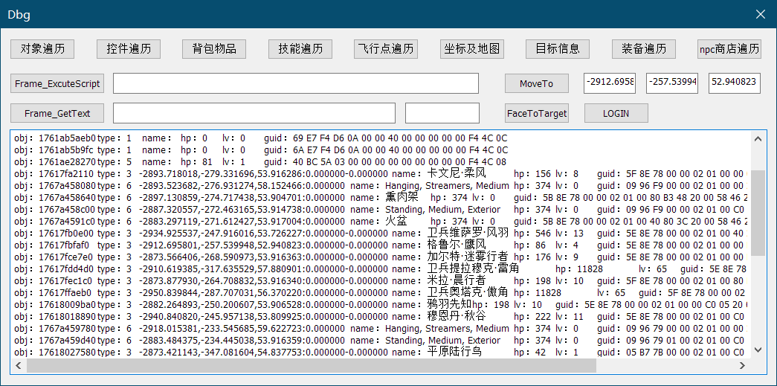This screenshot has height=386, width=777.
Task: Click the horizontal scrollbar right arrow
Action: point(742,366)
